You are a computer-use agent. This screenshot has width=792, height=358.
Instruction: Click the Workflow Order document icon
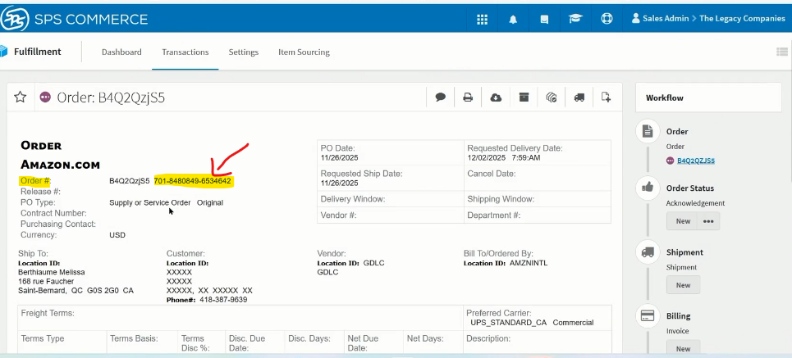tap(648, 131)
